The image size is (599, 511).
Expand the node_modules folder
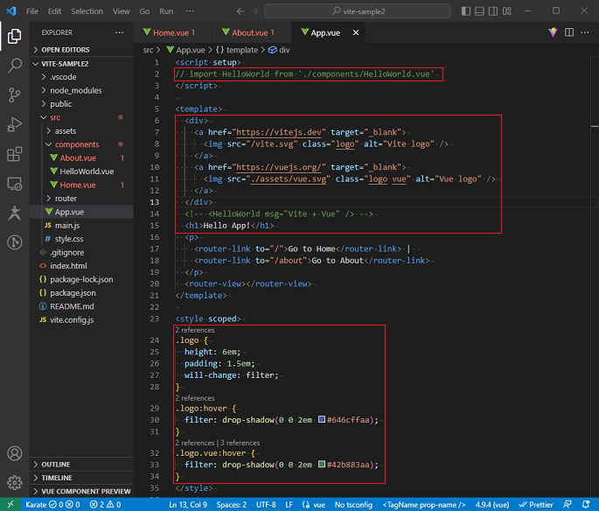click(81, 91)
